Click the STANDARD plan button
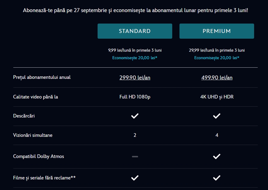The image size is (268, 190). pos(135,31)
